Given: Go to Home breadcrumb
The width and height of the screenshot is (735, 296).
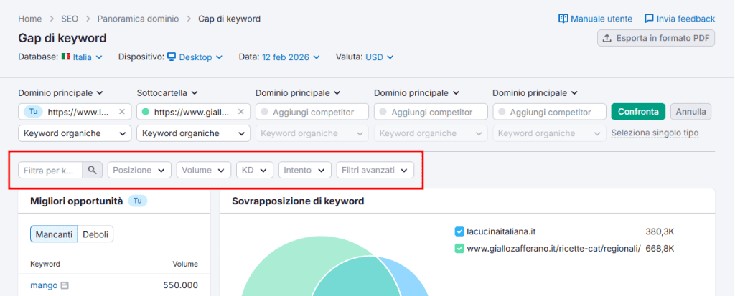Looking at the screenshot, I should [x=29, y=19].
